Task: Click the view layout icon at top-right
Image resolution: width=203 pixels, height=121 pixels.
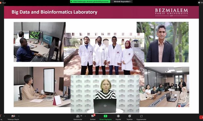Action: [199, 3]
